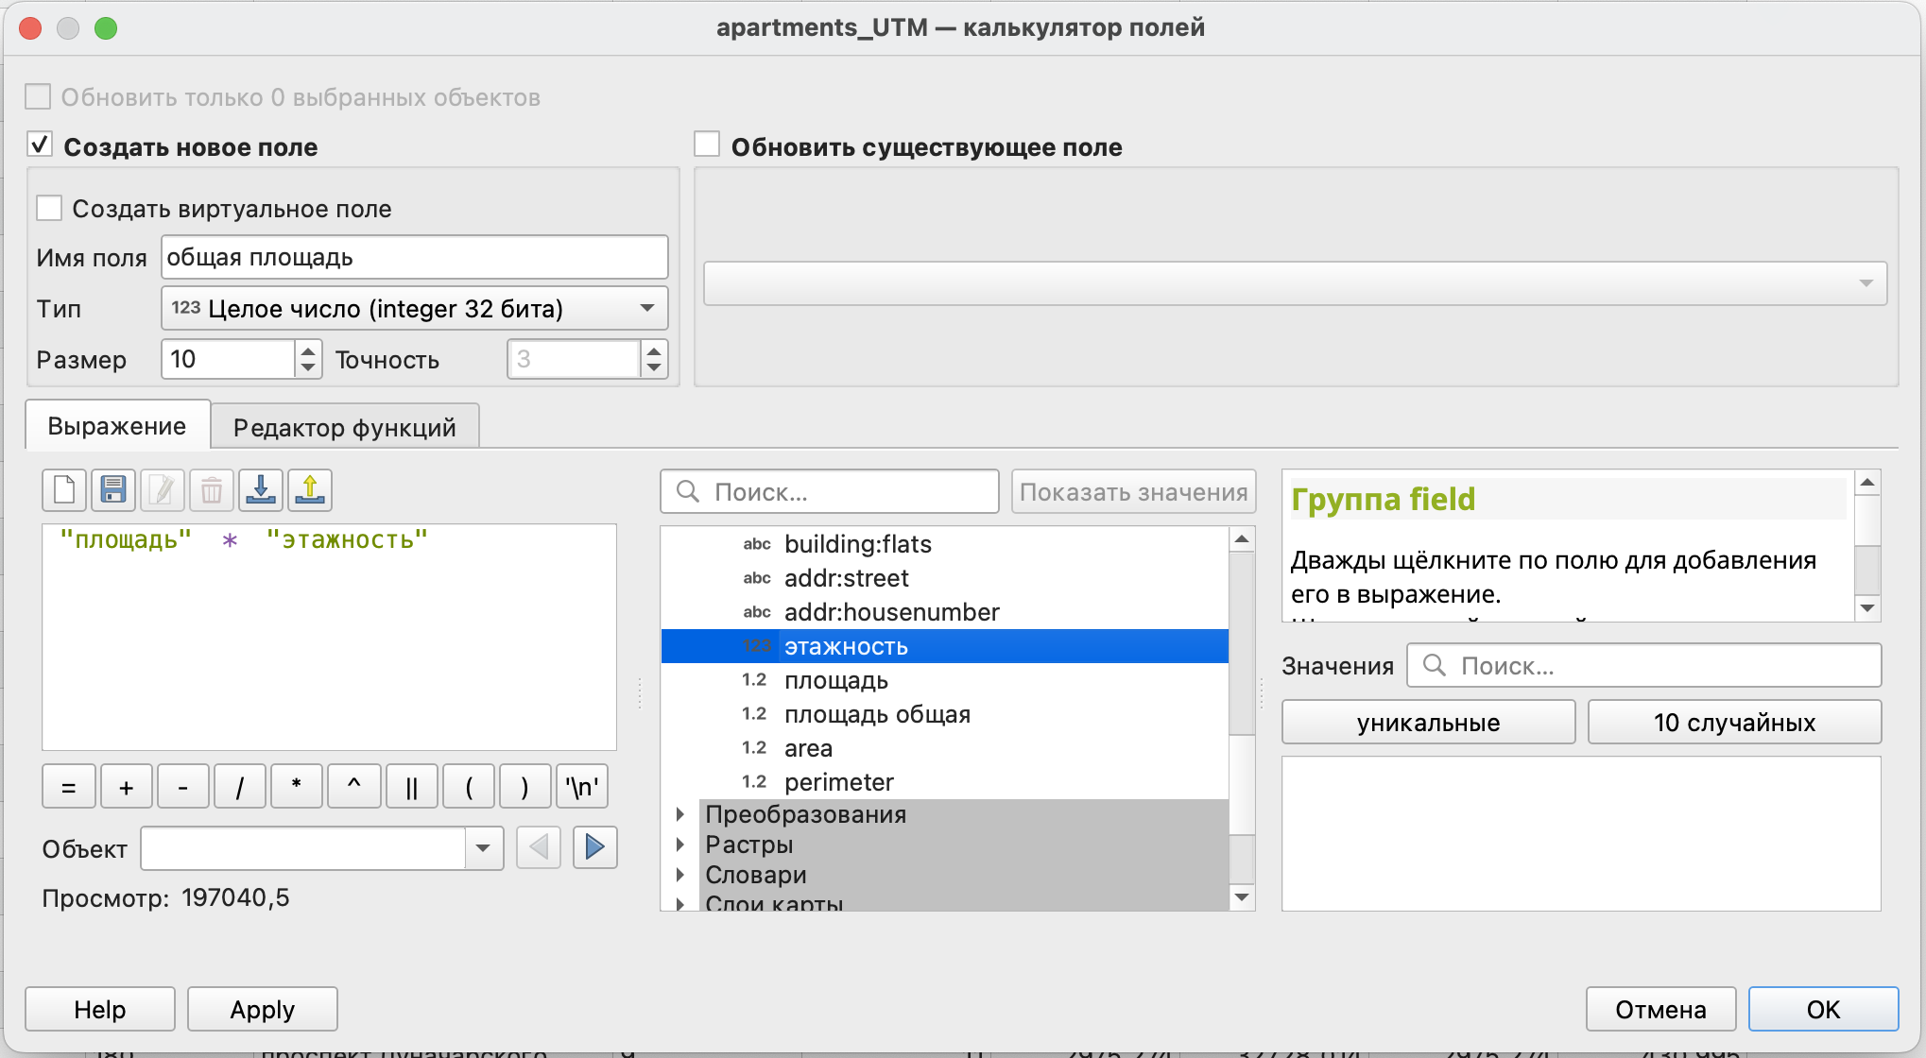
Task: Click the next object blue arrow
Action: pos(594,847)
